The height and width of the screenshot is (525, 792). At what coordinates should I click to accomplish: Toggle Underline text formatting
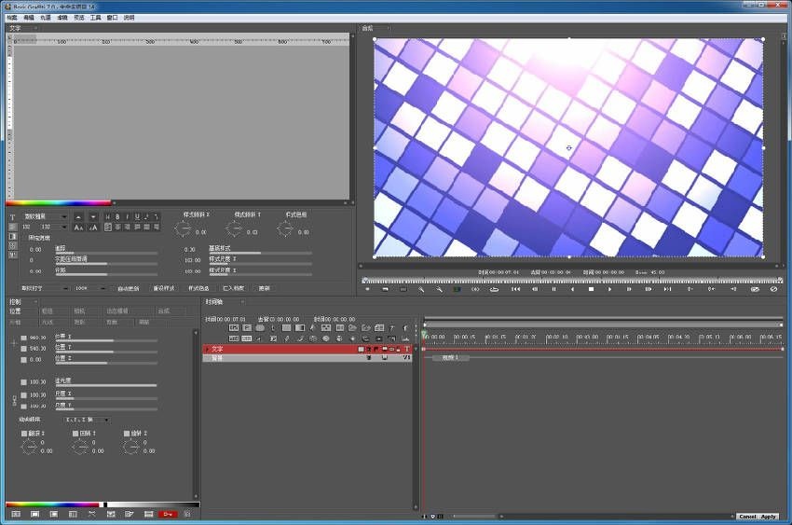137,217
